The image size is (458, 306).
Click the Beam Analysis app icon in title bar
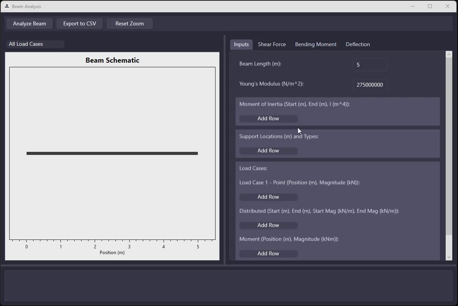click(x=7, y=6)
